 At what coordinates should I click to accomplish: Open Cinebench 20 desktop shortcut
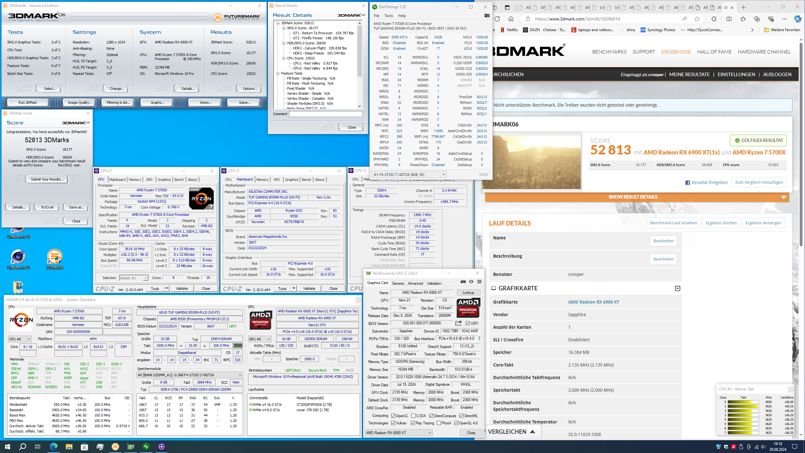pos(18,233)
